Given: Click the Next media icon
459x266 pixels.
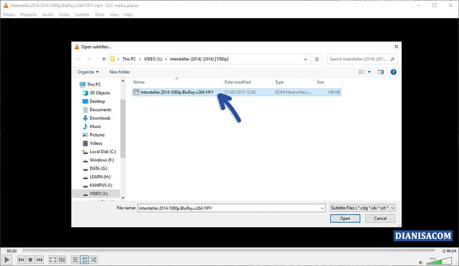Looking at the screenshot, I should 39,259.
